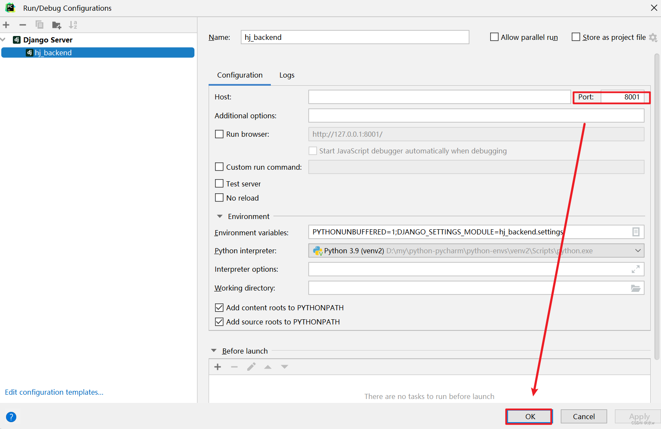The image size is (661, 429).
Task: Add a before launch task
Action: pos(218,367)
